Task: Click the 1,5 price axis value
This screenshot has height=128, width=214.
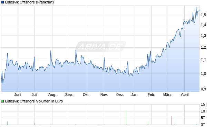Action: click(204, 15)
